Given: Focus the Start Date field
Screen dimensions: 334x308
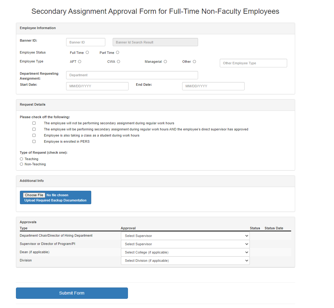Looking at the screenshot, I should click(97, 86).
